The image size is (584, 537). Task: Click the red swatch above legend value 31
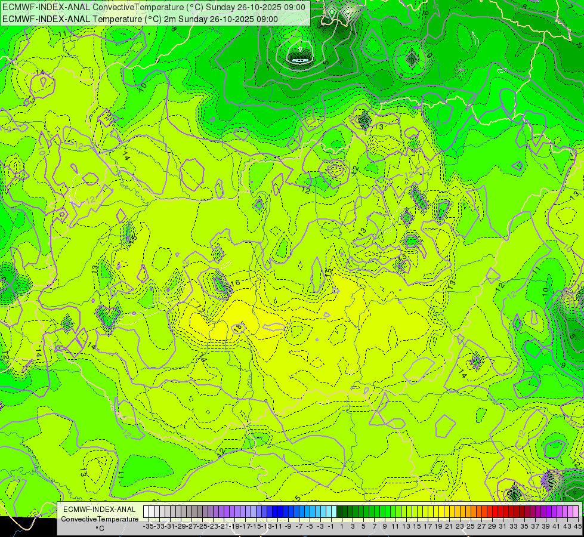pyautogui.click(x=500, y=511)
